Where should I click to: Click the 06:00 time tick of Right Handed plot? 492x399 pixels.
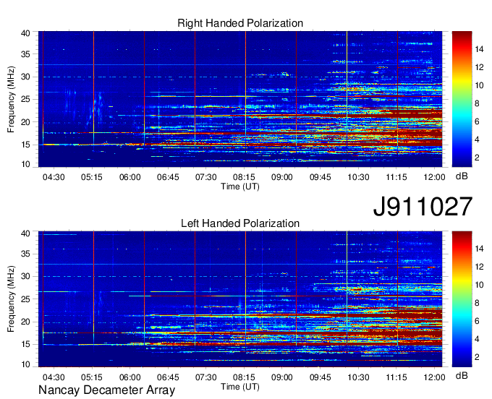coord(130,177)
